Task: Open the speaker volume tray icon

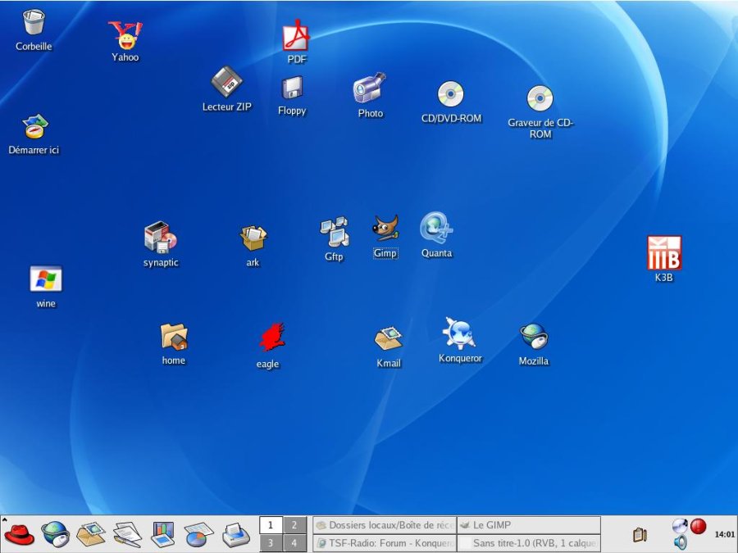Action: pos(680,542)
